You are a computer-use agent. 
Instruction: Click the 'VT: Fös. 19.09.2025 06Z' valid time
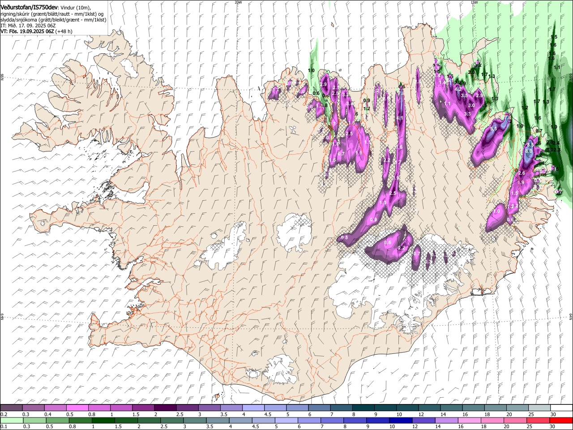(x=27, y=31)
